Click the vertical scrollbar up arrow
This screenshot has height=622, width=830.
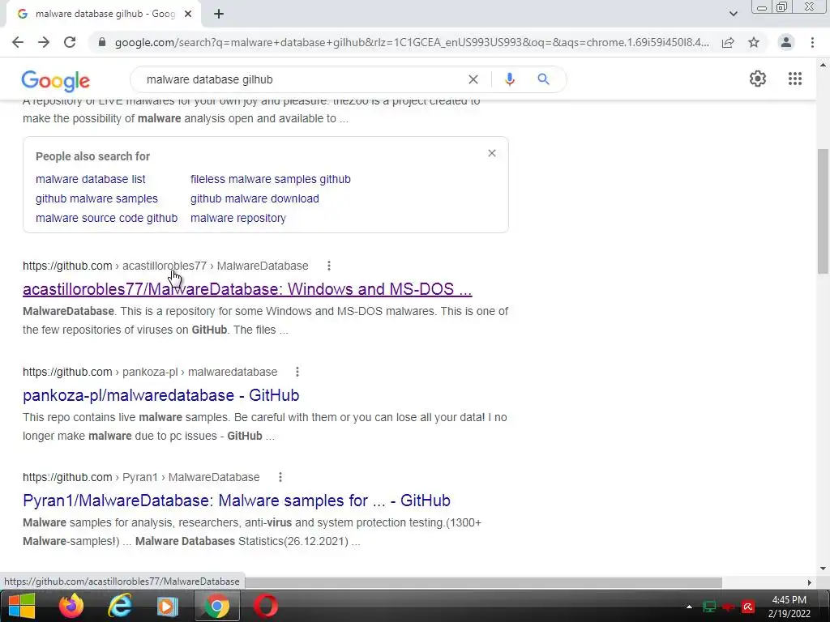[824, 65]
